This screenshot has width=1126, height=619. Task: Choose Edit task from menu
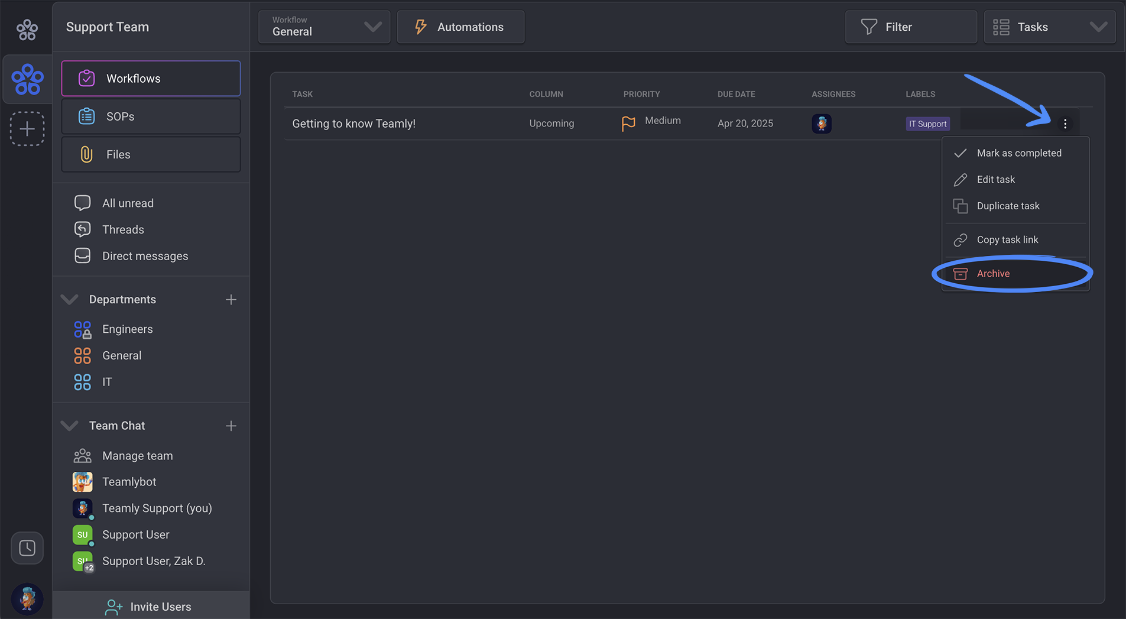click(1015, 179)
